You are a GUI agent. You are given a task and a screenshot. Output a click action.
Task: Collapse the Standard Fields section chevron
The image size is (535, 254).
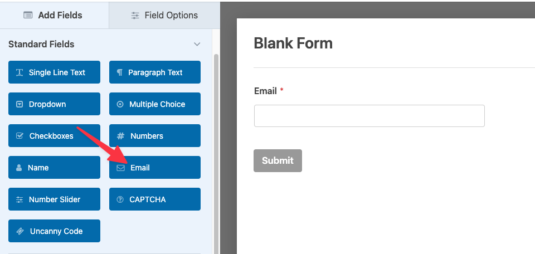click(197, 44)
